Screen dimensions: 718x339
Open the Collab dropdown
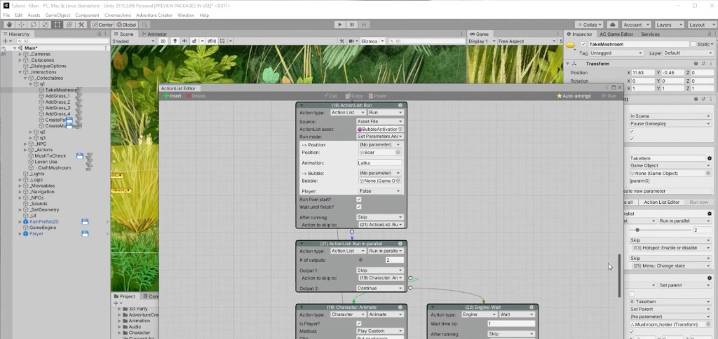[x=590, y=25]
